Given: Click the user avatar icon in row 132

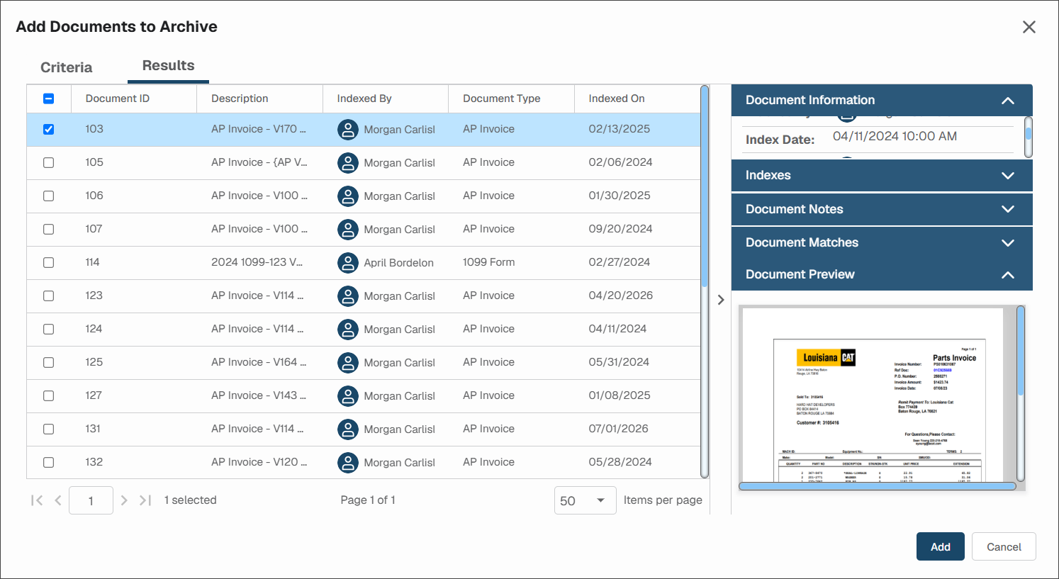Looking at the screenshot, I should (347, 463).
